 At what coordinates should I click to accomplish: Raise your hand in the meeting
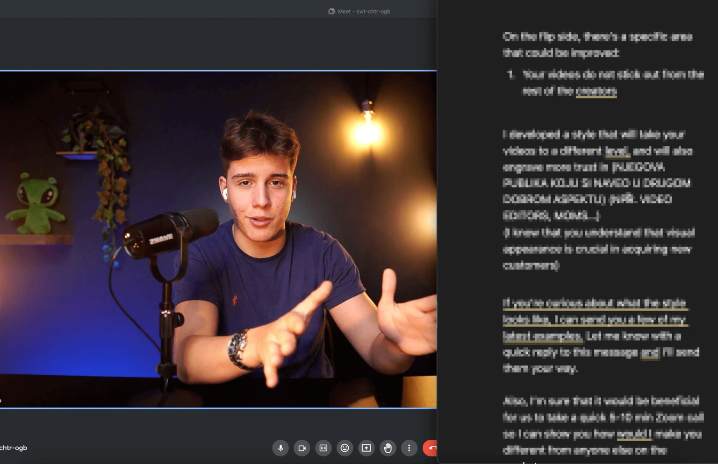click(x=388, y=448)
